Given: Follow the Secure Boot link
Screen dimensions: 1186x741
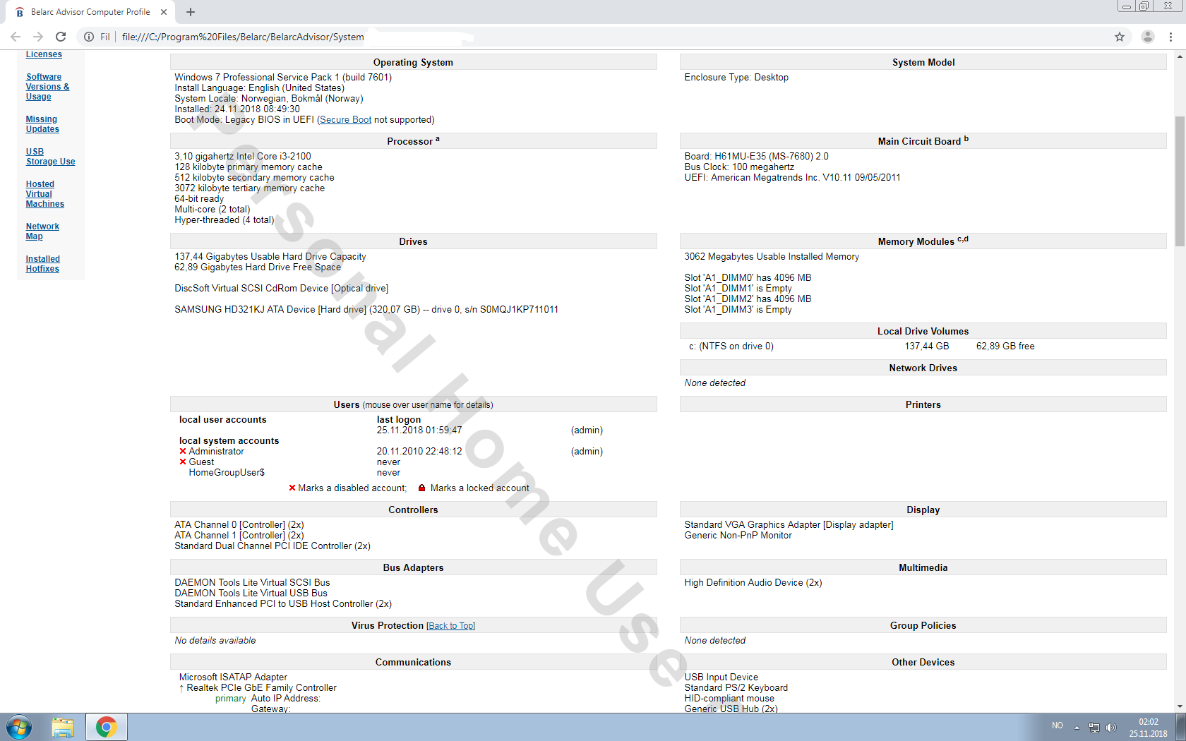Looking at the screenshot, I should pyautogui.click(x=345, y=120).
